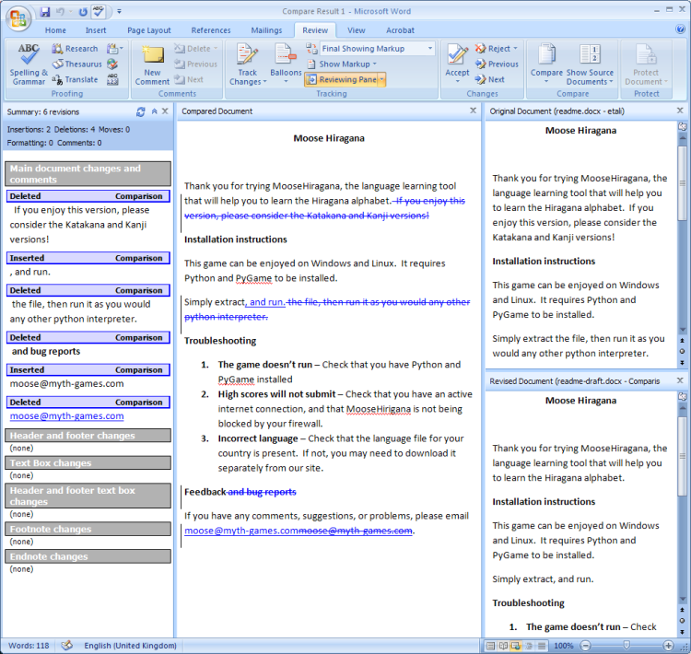691x654 pixels.
Task: Switch to the View tab
Action: (x=356, y=30)
